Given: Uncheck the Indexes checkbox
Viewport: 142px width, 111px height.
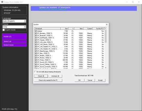Looking at the screenshot, I should tap(36, 31).
